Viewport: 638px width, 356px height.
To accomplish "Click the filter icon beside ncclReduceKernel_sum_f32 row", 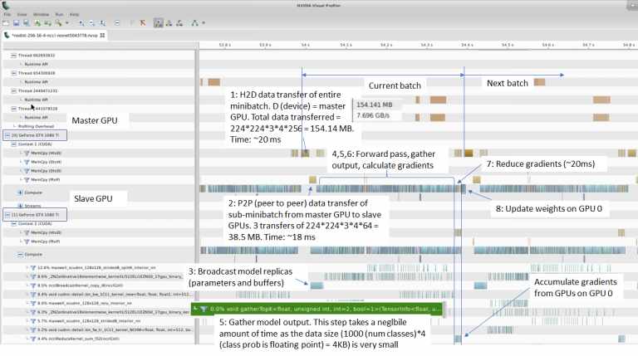I will click(35, 338).
